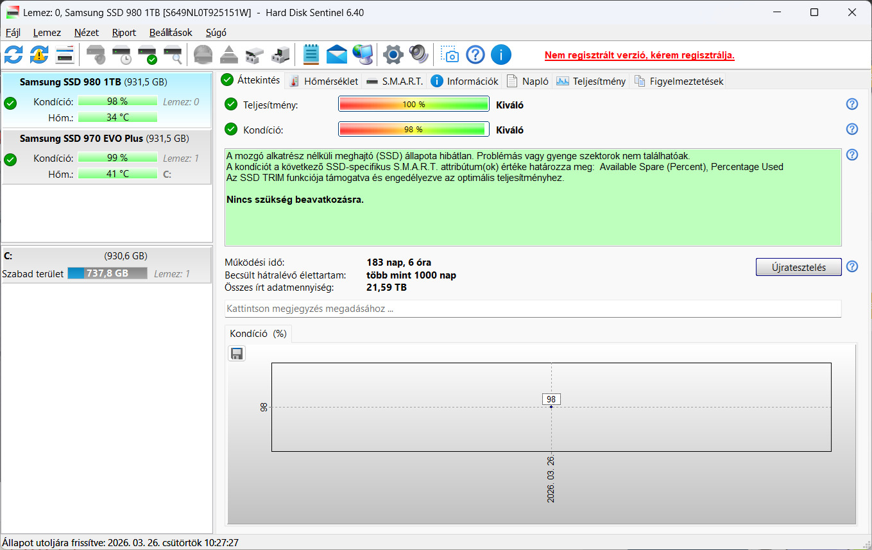Click the 'Nincs szükség beavatkozásra.' text
Screen dimensions: 872x550
pos(295,200)
